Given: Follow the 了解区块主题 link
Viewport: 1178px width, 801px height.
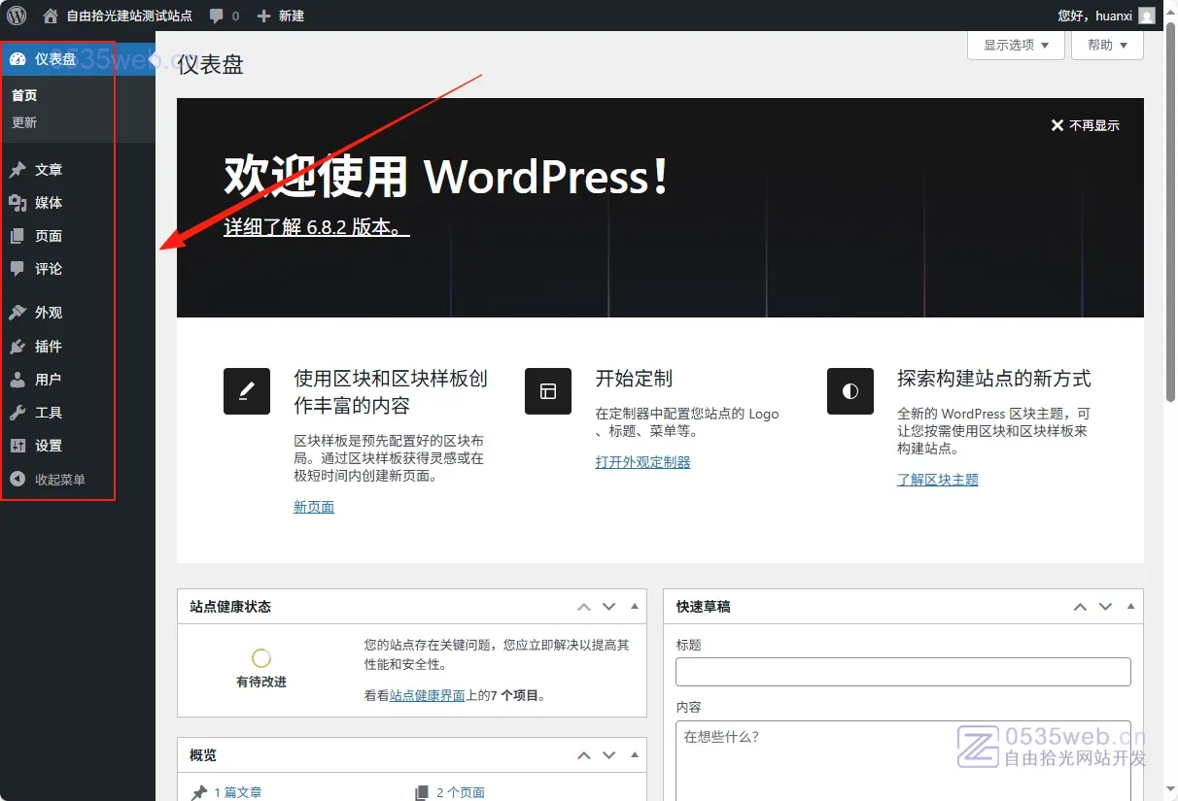Looking at the screenshot, I should (937, 480).
